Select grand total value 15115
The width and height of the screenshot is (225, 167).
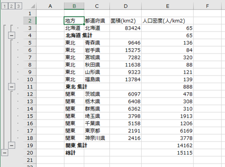[167, 153]
